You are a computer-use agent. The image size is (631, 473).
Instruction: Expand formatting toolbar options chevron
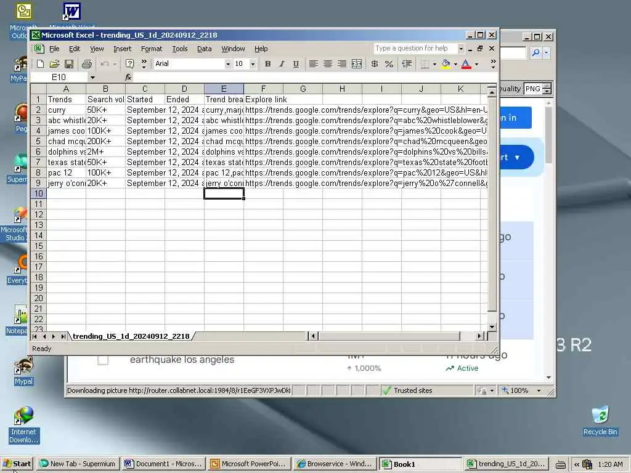coord(493,63)
